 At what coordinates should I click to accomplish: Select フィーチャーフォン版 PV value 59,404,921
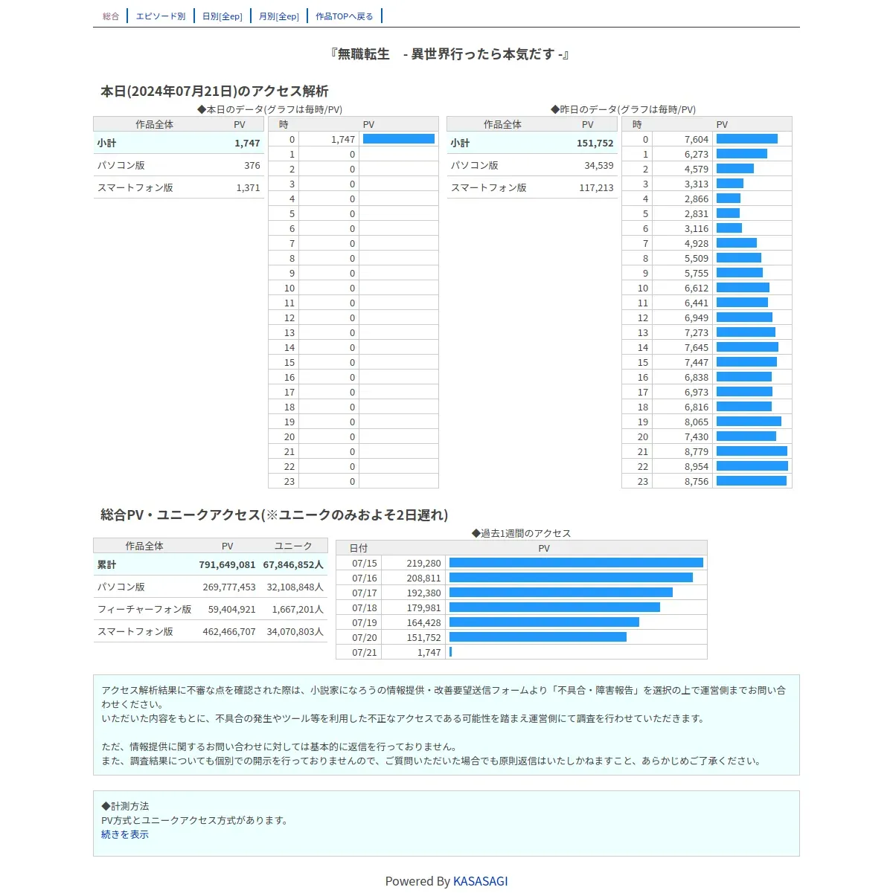(x=231, y=609)
